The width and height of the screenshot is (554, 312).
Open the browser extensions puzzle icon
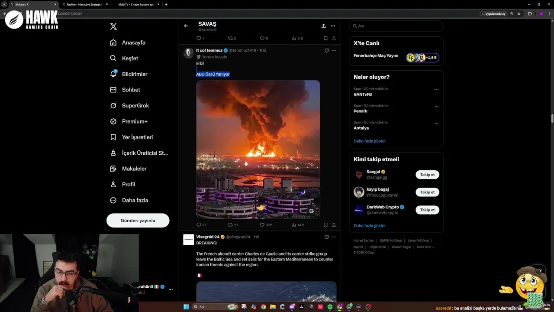[x=530, y=13]
